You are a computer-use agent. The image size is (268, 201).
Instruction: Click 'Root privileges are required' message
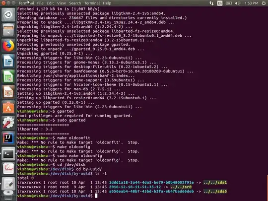click(x=74, y=116)
